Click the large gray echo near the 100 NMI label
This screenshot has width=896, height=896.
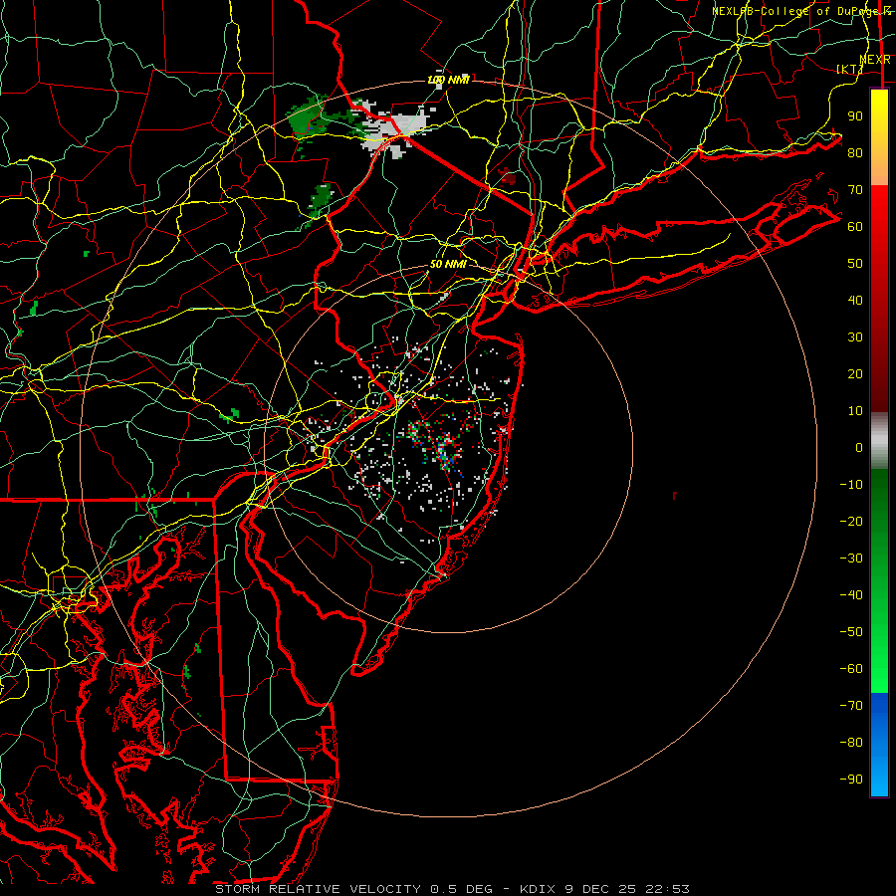coord(394,126)
